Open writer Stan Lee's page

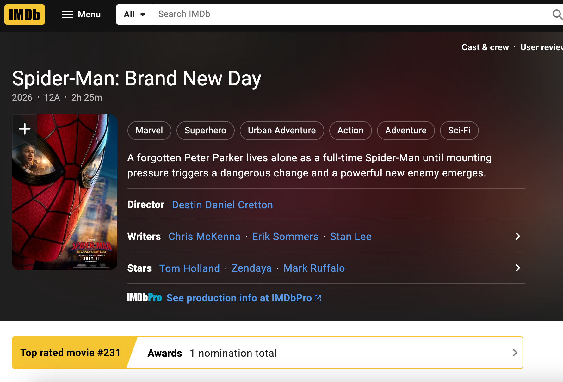pos(351,237)
